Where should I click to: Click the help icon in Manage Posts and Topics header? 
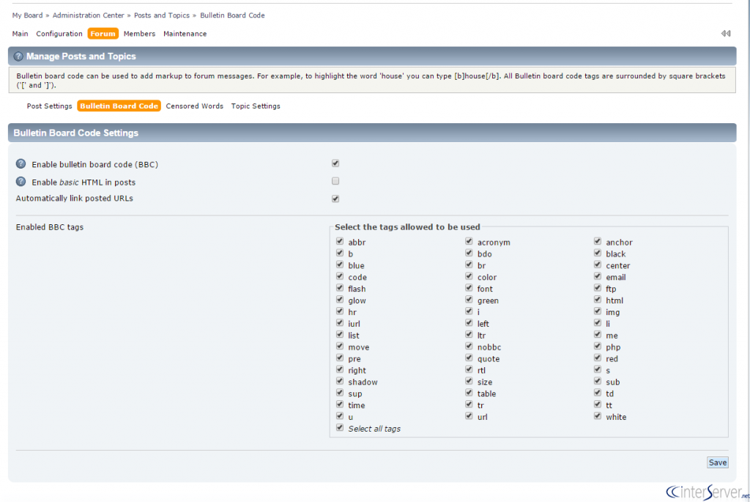18,56
